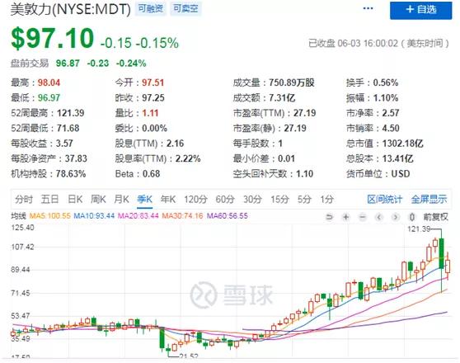Image resolution: width=460 pixels, height=363 pixels.
Task: Click the Beta value 0.68
Action: tap(151, 174)
